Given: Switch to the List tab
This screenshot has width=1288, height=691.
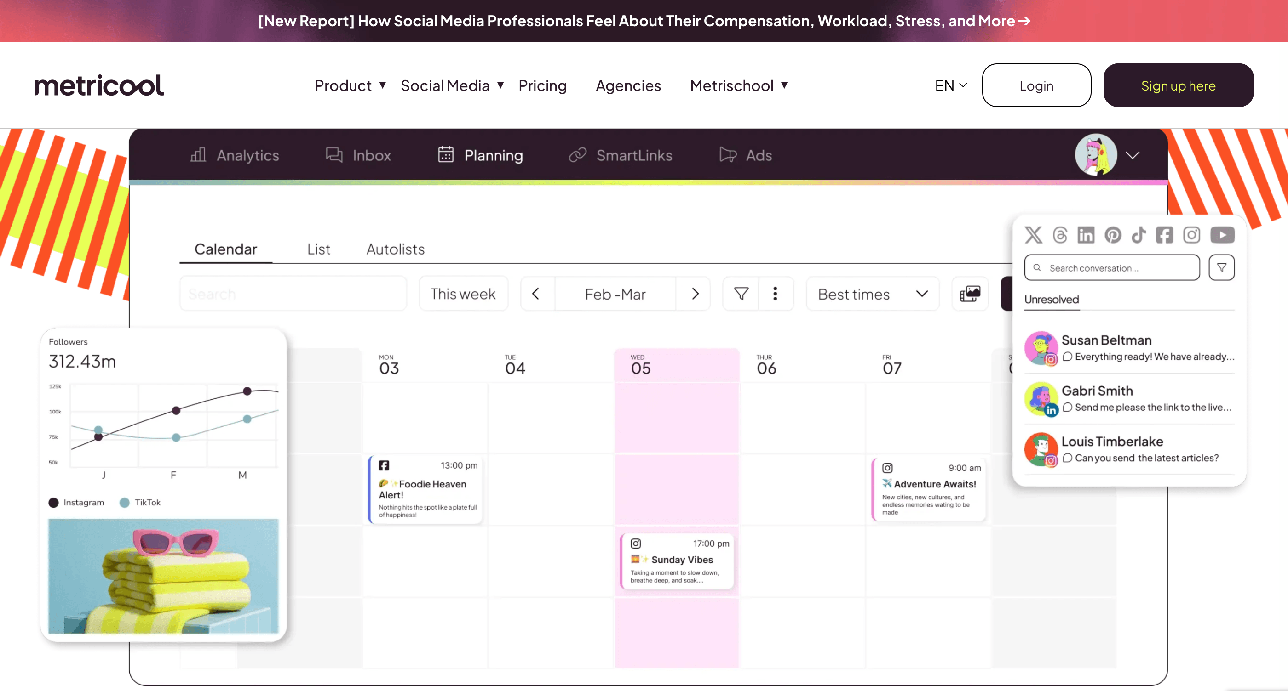Looking at the screenshot, I should (318, 249).
